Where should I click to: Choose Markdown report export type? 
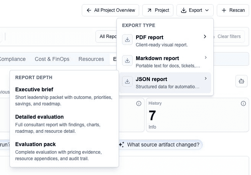tap(165, 62)
